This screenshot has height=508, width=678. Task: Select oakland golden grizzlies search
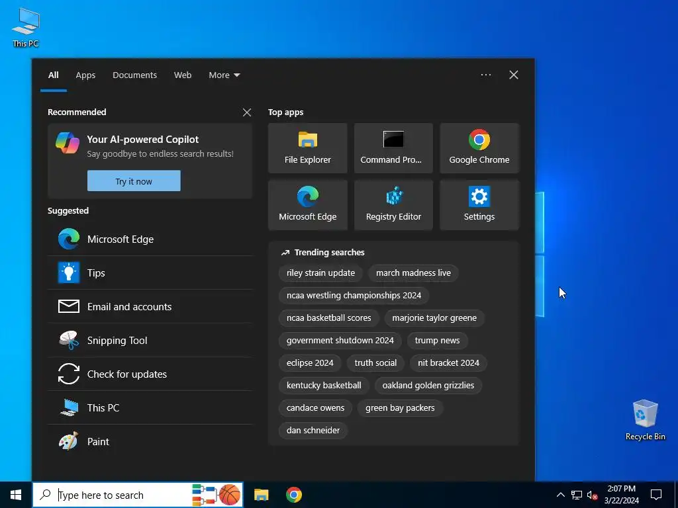428,386
